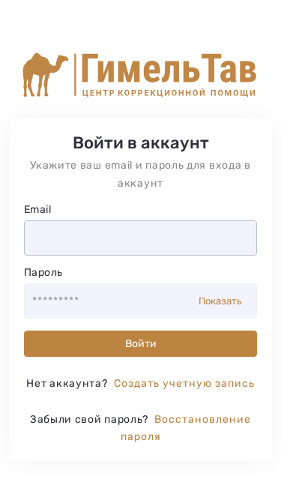Click the Пароль field label
Screen dimensions: 281x500
point(43,273)
